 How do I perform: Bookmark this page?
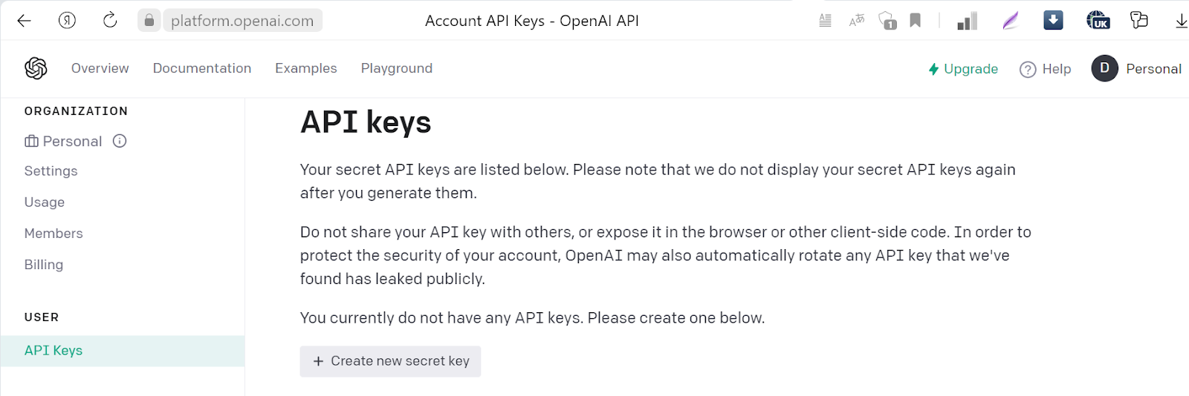click(916, 21)
